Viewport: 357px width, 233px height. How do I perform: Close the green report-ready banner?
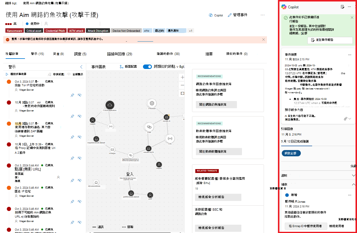click(352, 18)
